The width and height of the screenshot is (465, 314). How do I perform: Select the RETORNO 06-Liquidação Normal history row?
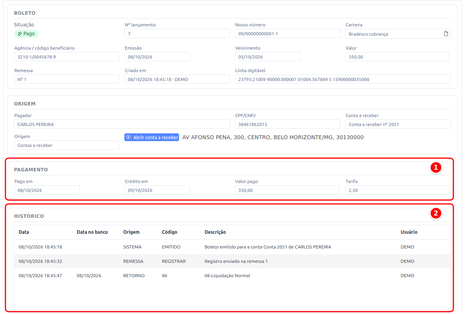point(232,276)
